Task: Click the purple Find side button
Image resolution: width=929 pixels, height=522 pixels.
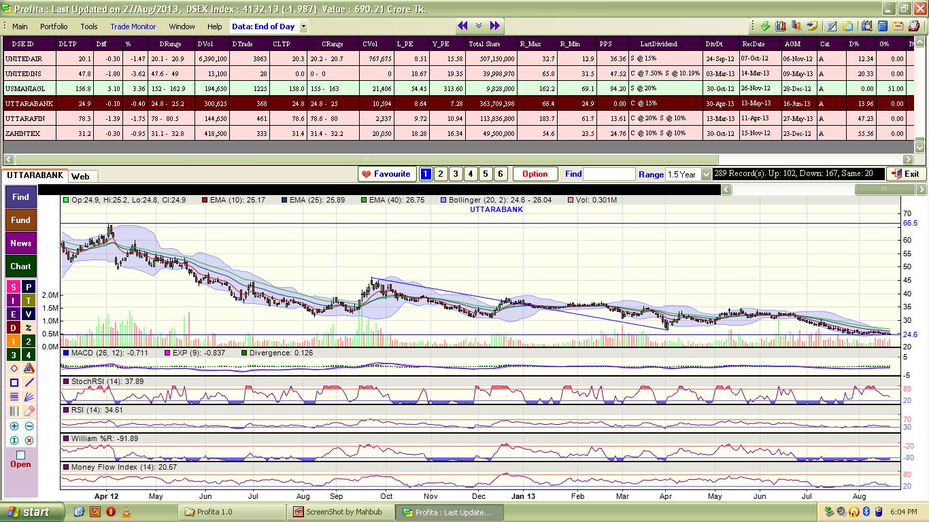Action: [20, 197]
